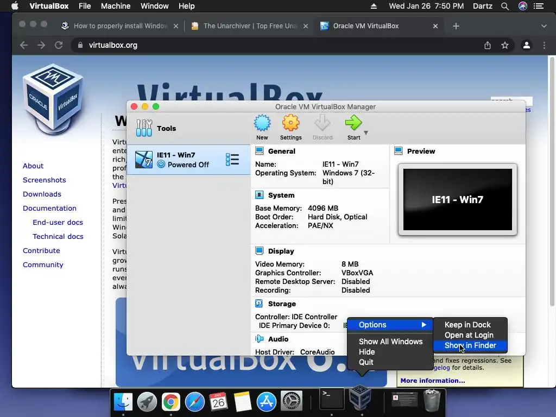556x417 pixels.
Task: Open System Preferences from the Dock
Action: [x=292, y=402]
